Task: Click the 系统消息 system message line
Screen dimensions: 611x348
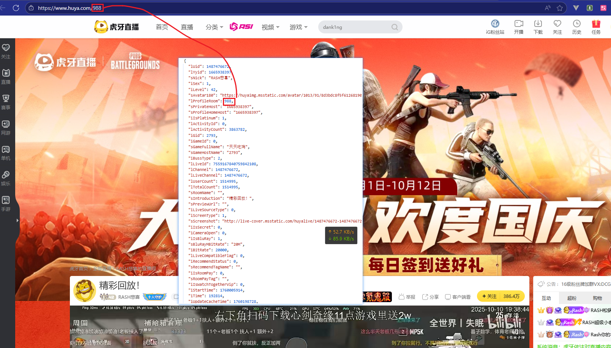Action: tap(574, 346)
